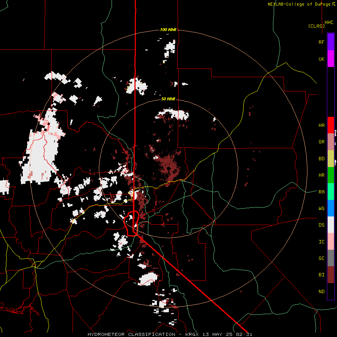Click the GR legend label
Screen dimensions: 337x337
click(321, 142)
